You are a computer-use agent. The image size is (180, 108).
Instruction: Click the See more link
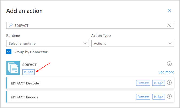[166, 72]
